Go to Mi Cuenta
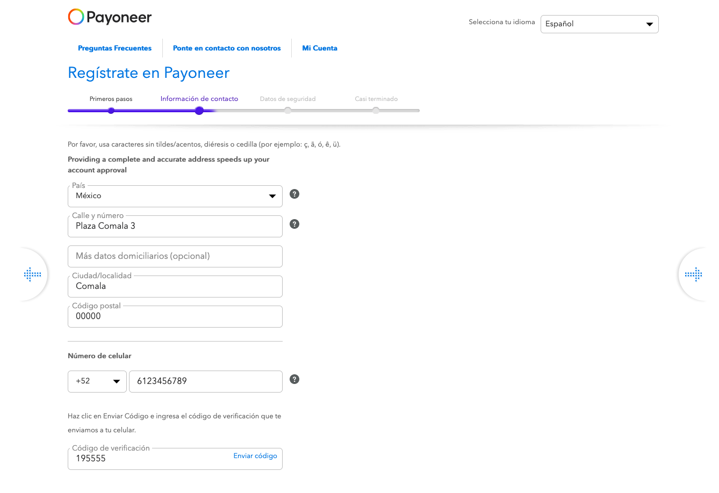 pos(320,48)
